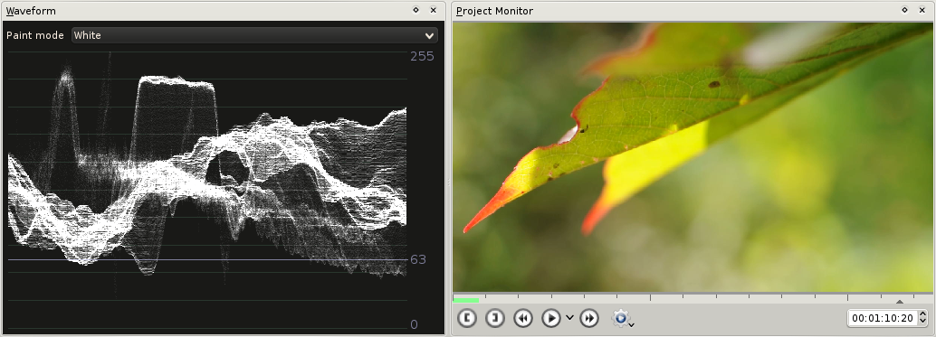The width and height of the screenshot is (936, 337).
Task: Click the green zone bar on monitor ruler
Action: [x=465, y=300]
